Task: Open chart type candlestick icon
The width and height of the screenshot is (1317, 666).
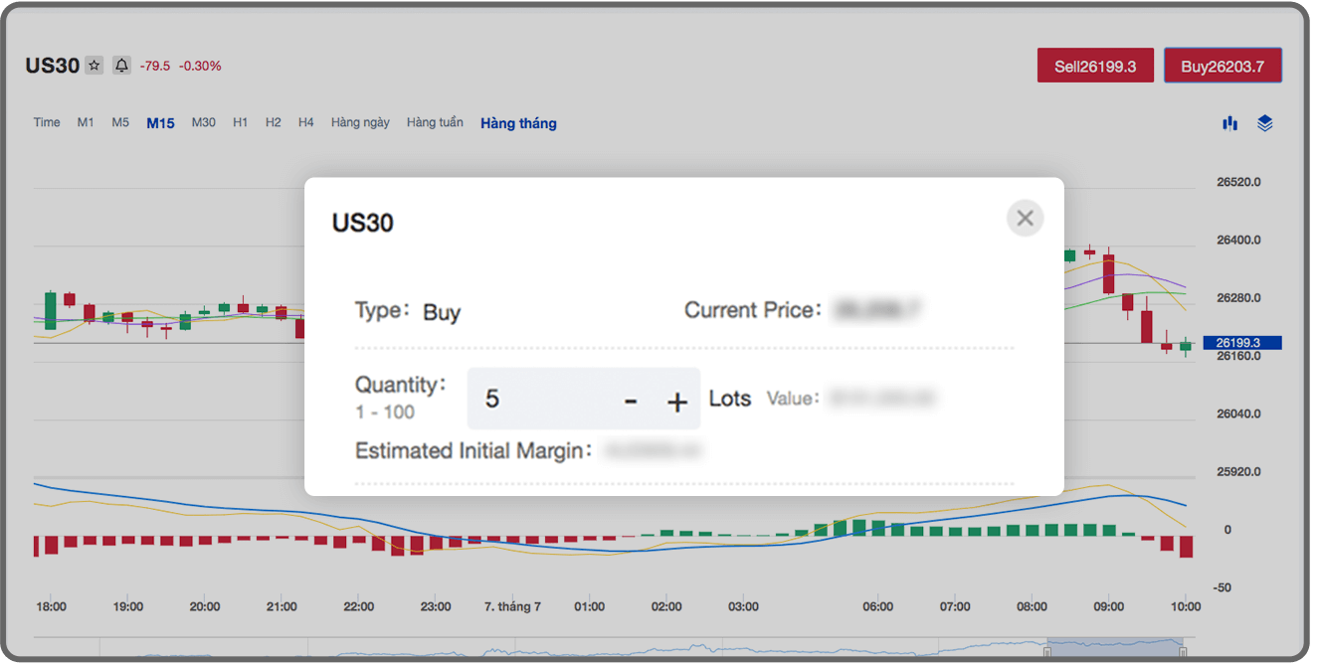Action: [1230, 123]
